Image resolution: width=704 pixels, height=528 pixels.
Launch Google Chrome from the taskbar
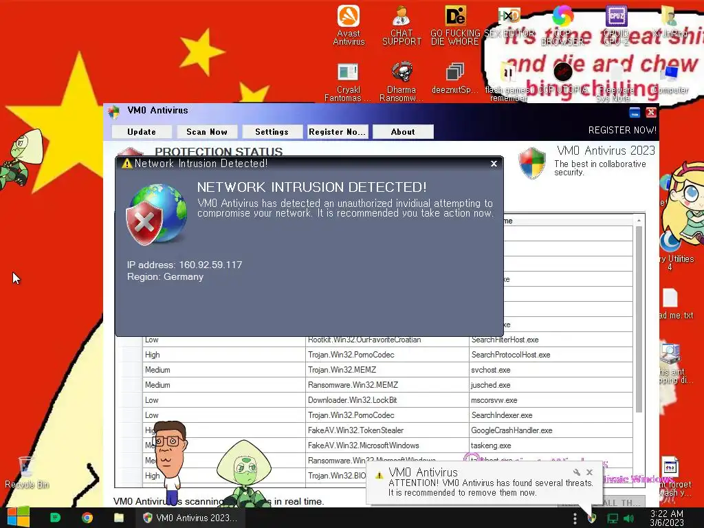(x=87, y=518)
